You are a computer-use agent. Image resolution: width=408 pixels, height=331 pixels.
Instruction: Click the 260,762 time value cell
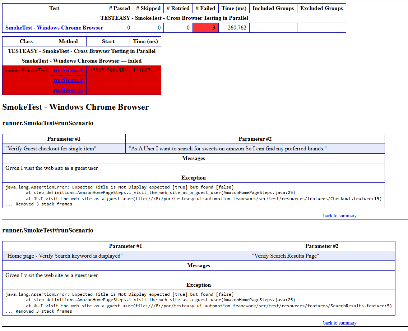click(x=234, y=28)
